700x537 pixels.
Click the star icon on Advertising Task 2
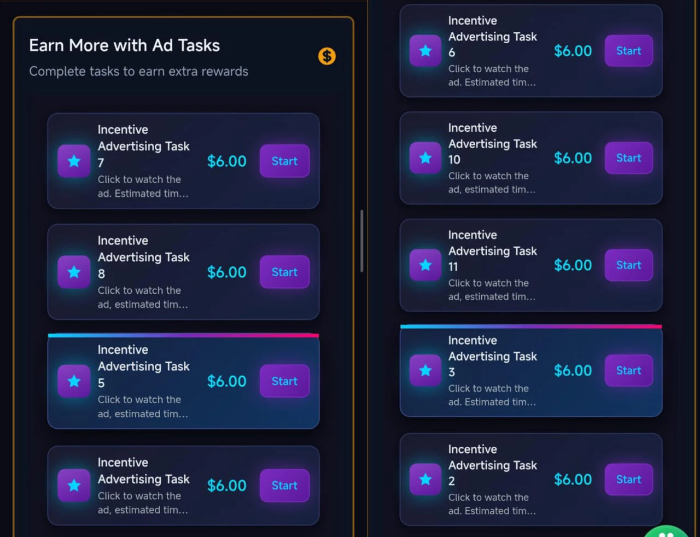click(x=425, y=479)
